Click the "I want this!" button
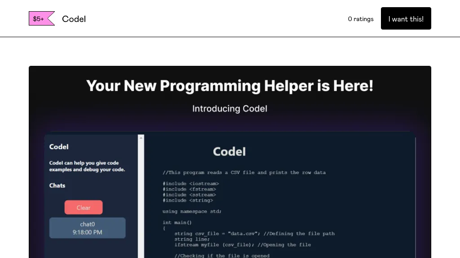Screen dimensions: 460x258 point(406,18)
